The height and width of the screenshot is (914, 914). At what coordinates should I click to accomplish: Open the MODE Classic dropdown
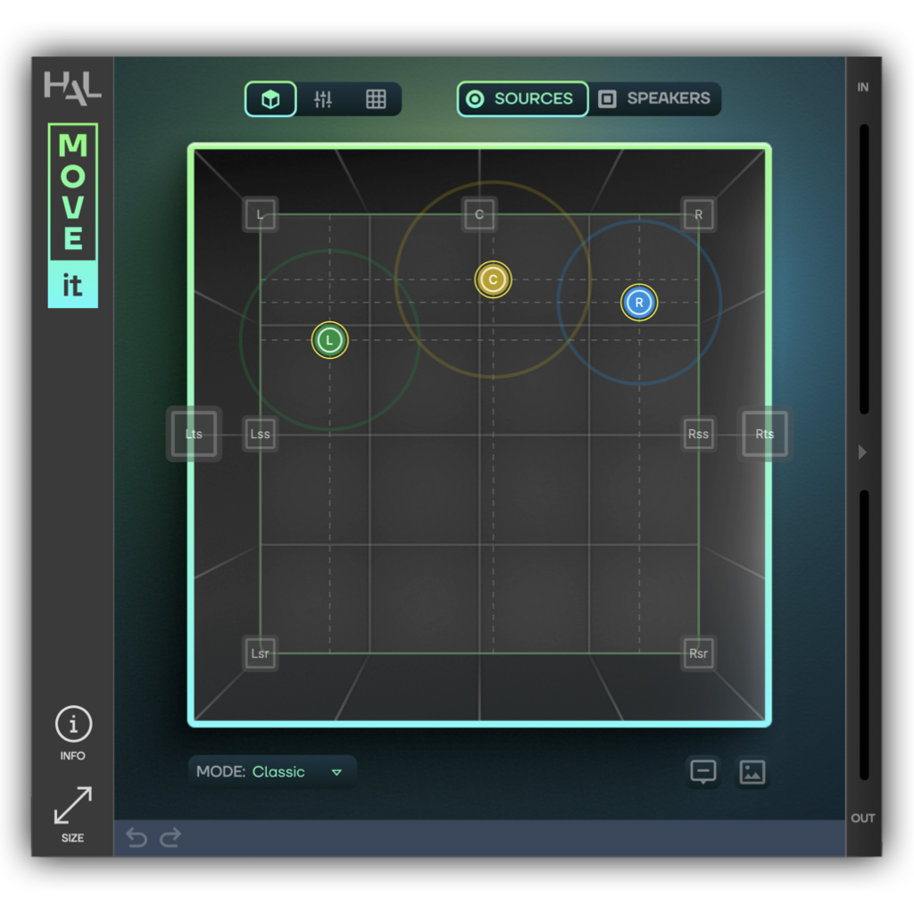(272, 772)
